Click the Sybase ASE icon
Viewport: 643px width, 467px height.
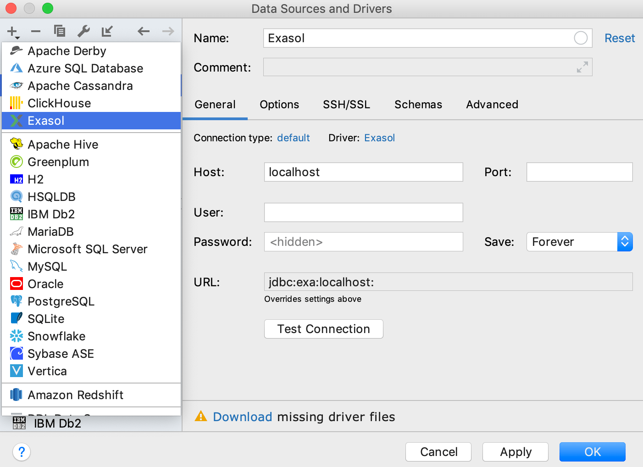[17, 354]
